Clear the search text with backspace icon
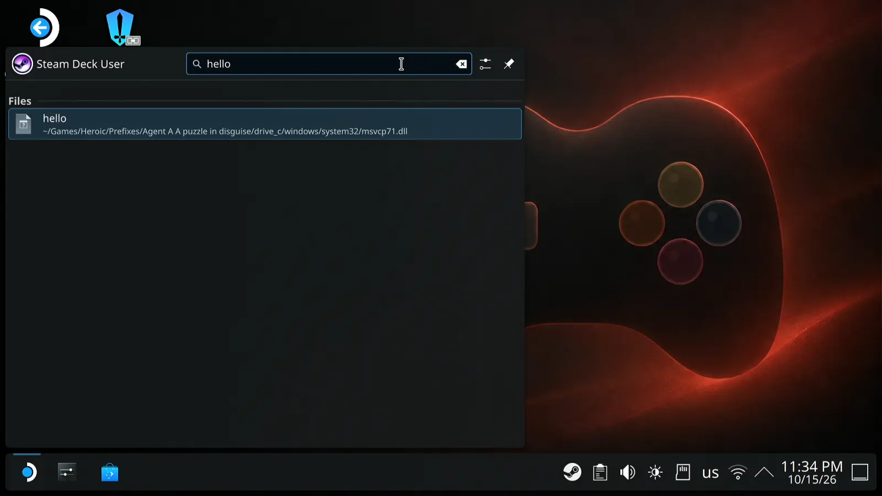 pyautogui.click(x=461, y=64)
